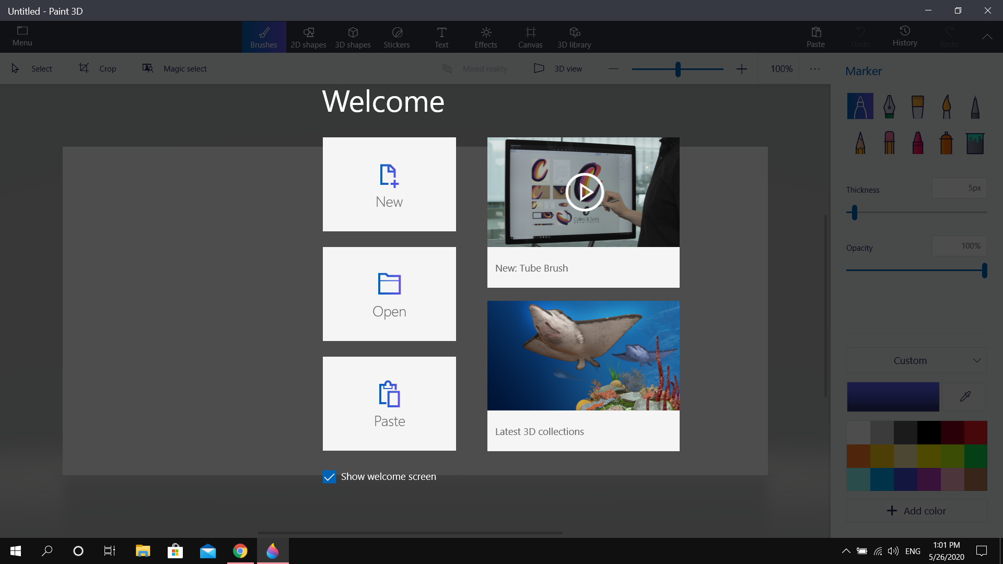Image resolution: width=1003 pixels, height=564 pixels.
Task: Zoom out with the minus icon
Action: coord(613,68)
